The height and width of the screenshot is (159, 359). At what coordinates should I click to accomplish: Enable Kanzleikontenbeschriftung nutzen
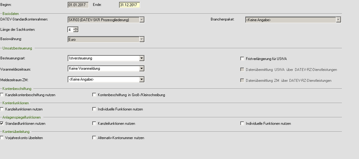click(2, 95)
